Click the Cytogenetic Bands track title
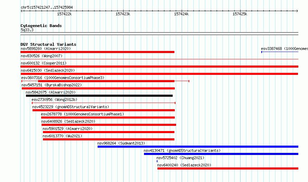The height and width of the screenshot is (182, 308). (x=41, y=26)
